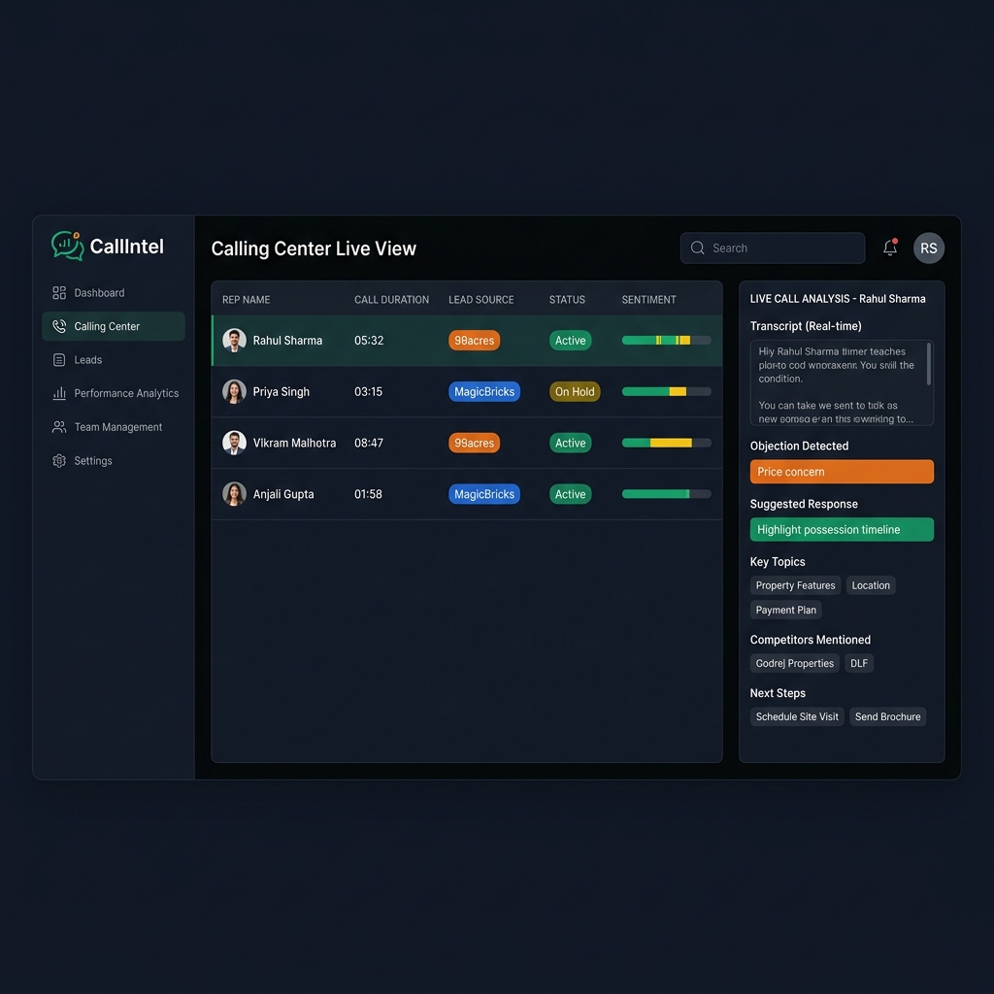Image resolution: width=994 pixels, height=994 pixels.
Task: Click call duration 03:15
Action: (x=368, y=392)
